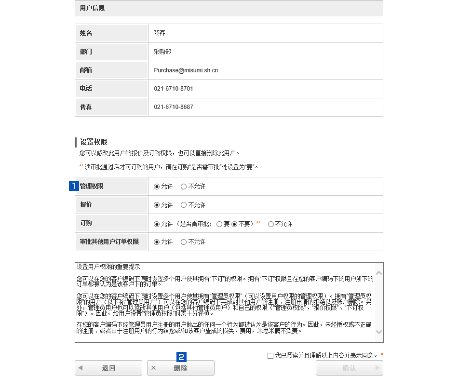Viewport: 458px width, 376px height.
Task: Select 不允许 for 管理权限
Action: point(183,187)
